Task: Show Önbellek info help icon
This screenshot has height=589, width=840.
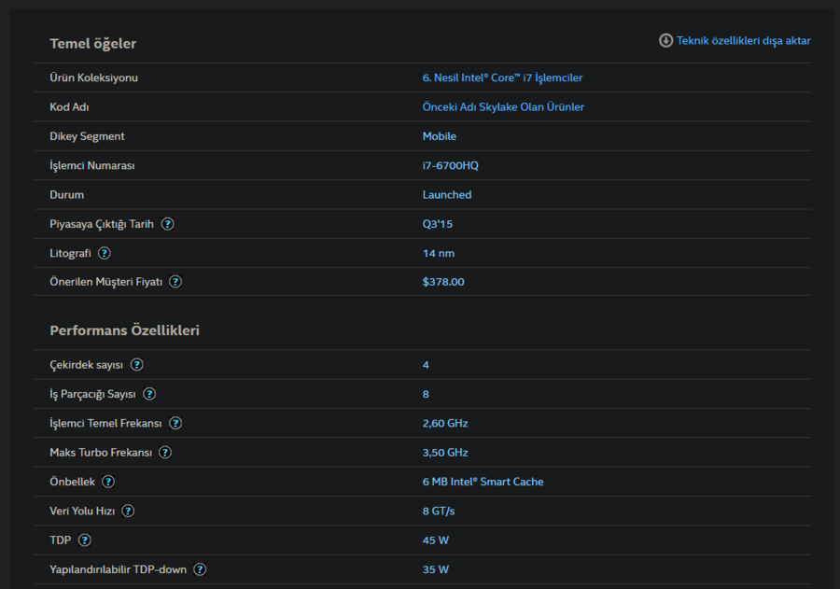Action: coord(108,482)
